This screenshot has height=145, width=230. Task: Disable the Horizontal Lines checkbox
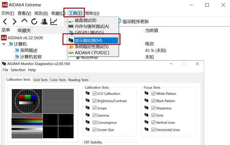point(153,129)
